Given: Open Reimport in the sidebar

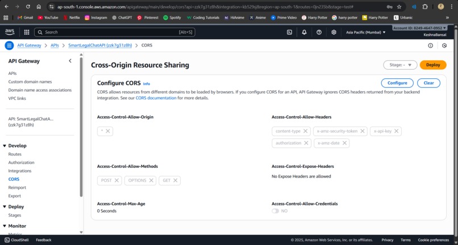Looking at the screenshot, I should (17, 188).
